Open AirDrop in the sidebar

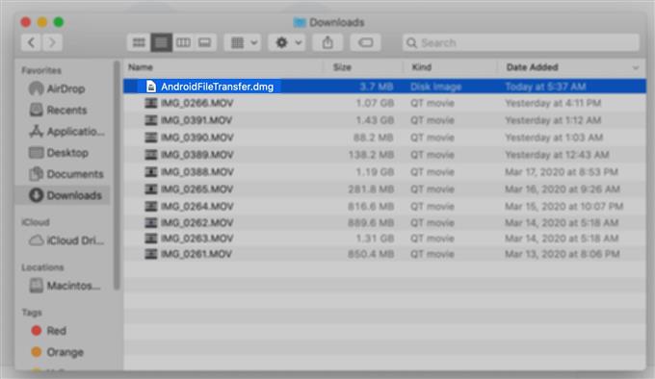coord(57,88)
